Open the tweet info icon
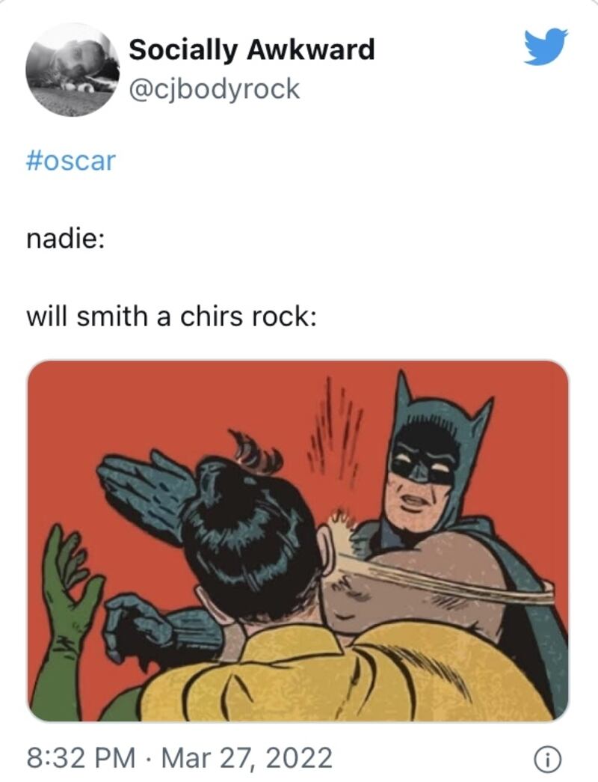The image size is (598, 782). (547, 759)
